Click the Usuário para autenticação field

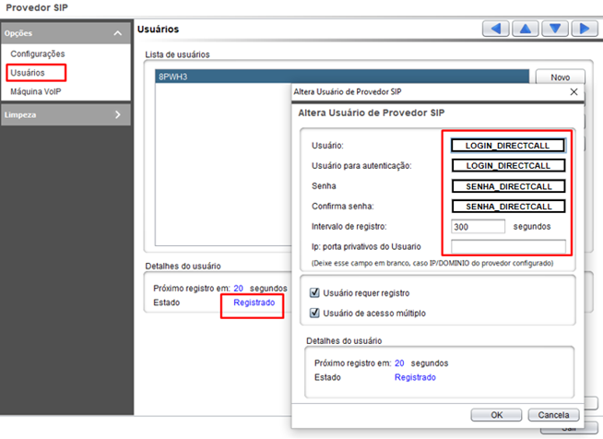click(x=508, y=166)
